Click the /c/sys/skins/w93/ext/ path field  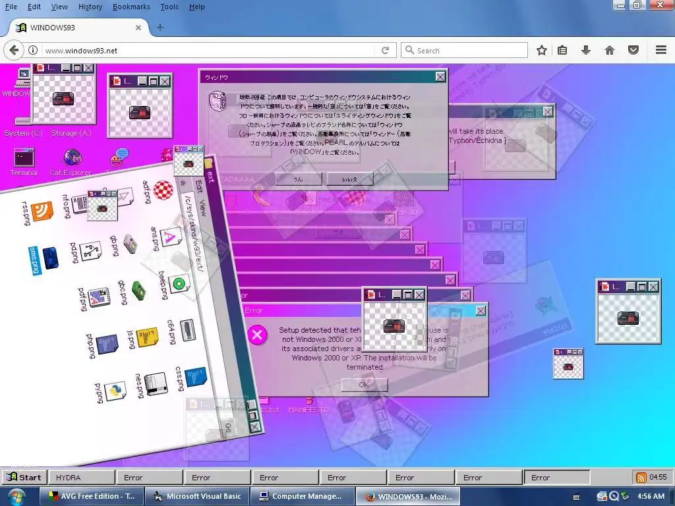pyautogui.click(x=194, y=233)
